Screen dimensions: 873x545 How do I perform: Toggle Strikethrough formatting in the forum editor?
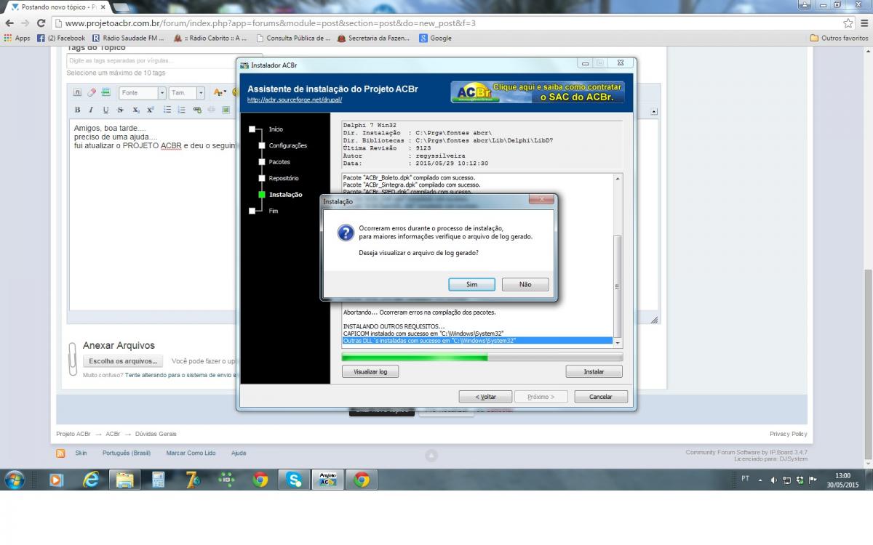point(120,110)
